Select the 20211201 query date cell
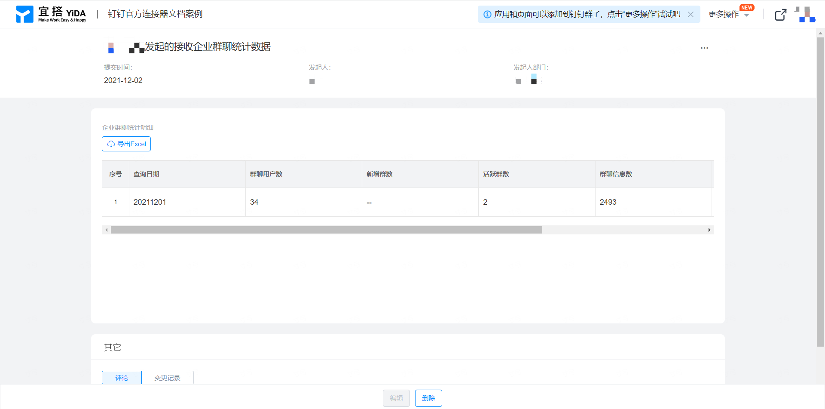Viewport: 825px width, 409px height. coord(187,202)
